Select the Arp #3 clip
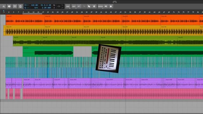The image size is (203, 114). coord(86,41)
